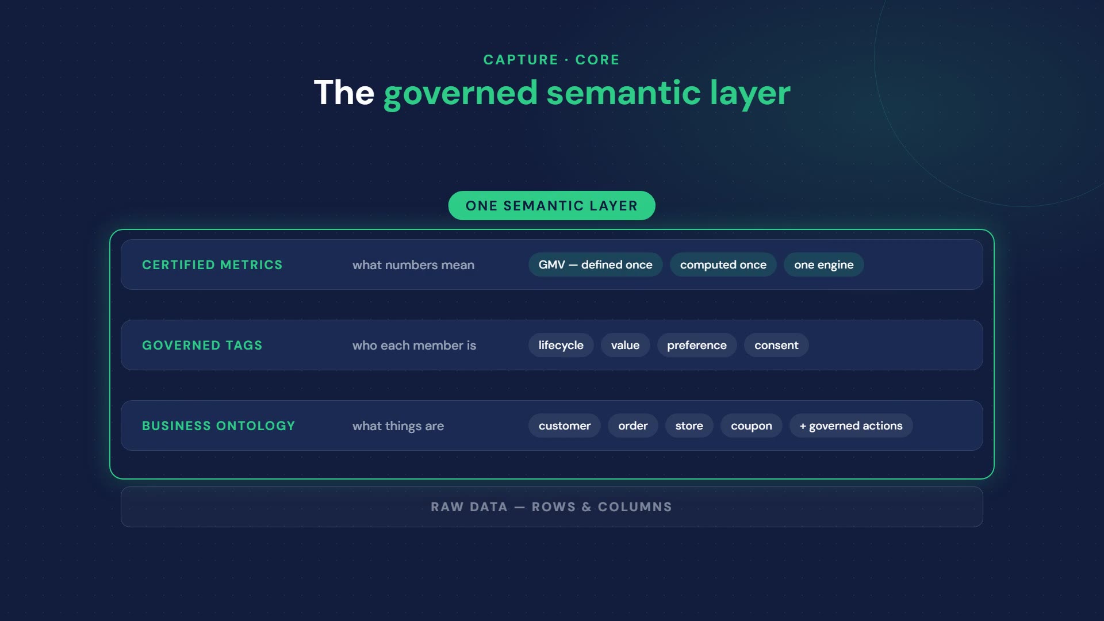Click the GOVERNED TAGS row label

click(x=202, y=345)
